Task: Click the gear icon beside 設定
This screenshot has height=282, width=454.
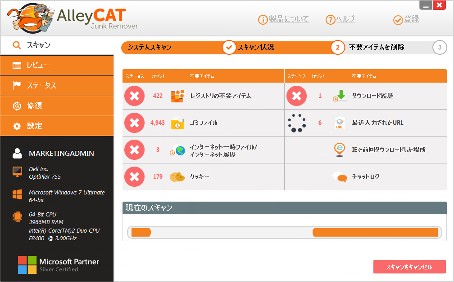Action: (17, 126)
